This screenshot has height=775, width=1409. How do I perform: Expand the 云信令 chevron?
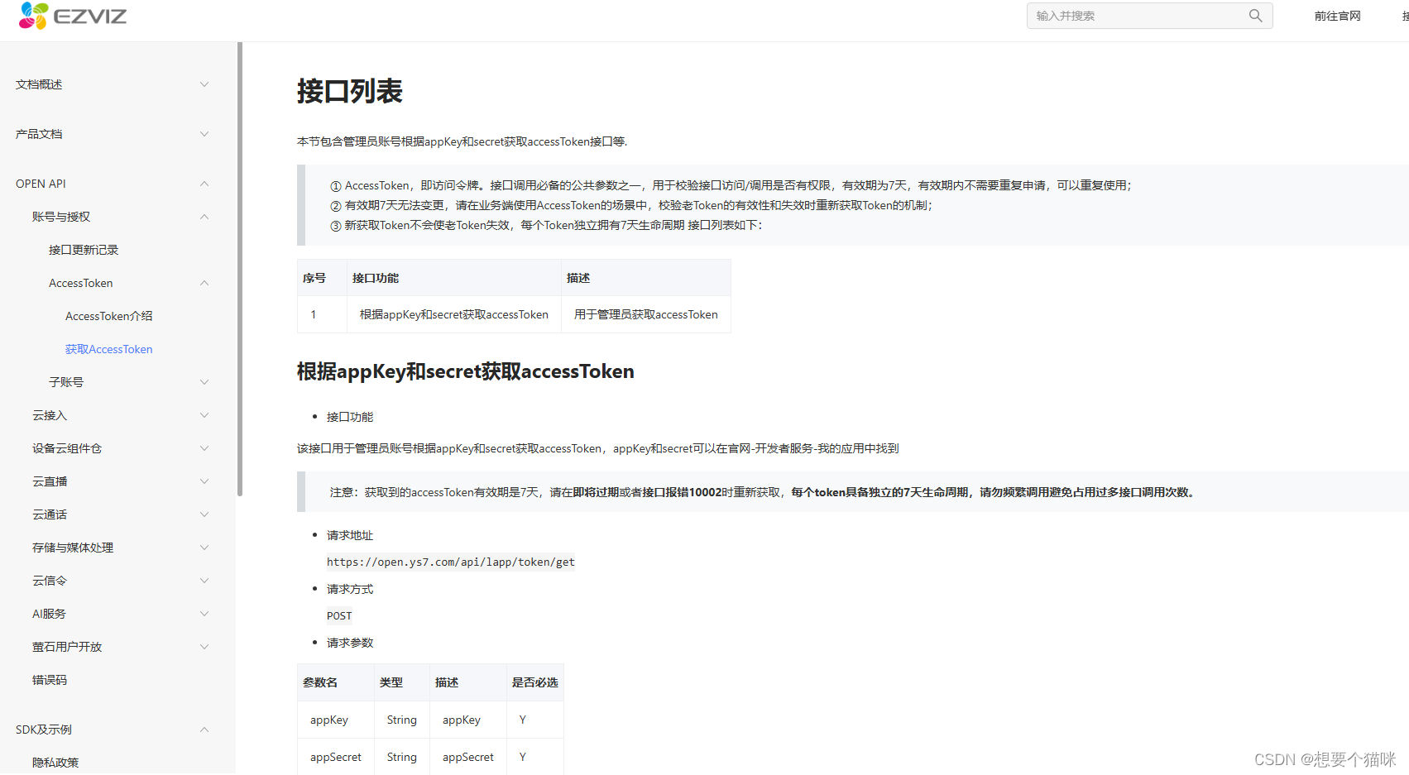(204, 581)
